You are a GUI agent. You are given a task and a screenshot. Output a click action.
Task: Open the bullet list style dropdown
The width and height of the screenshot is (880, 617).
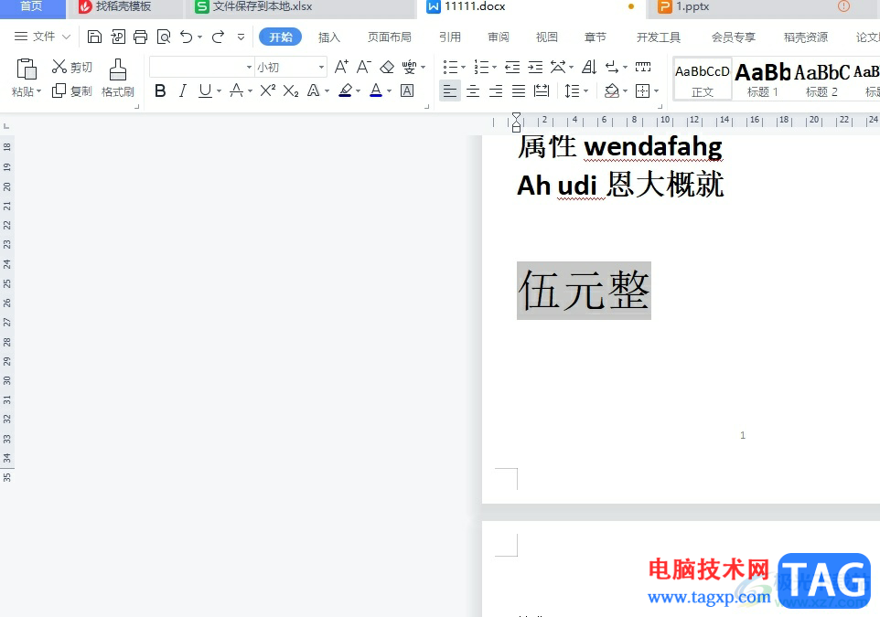point(463,68)
